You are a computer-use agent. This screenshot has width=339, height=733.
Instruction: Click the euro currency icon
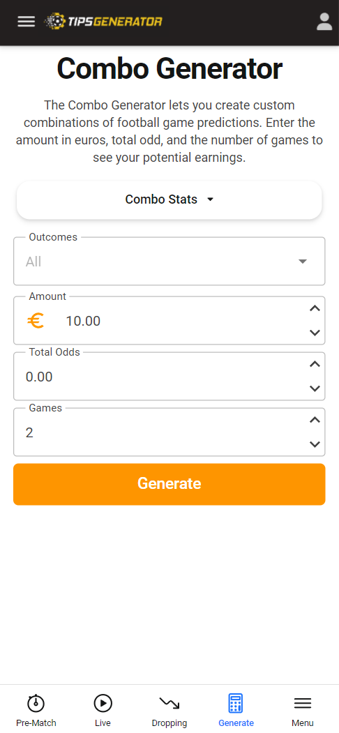point(36,321)
